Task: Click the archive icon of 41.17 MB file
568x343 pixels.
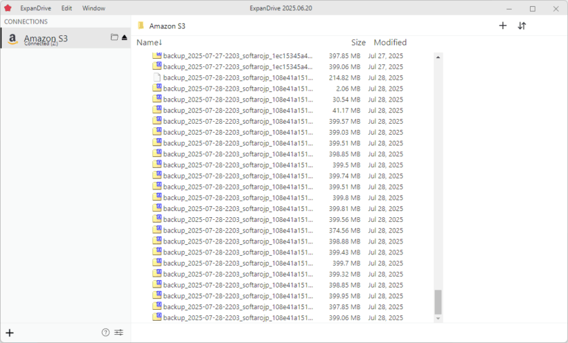Action: pyautogui.click(x=157, y=110)
